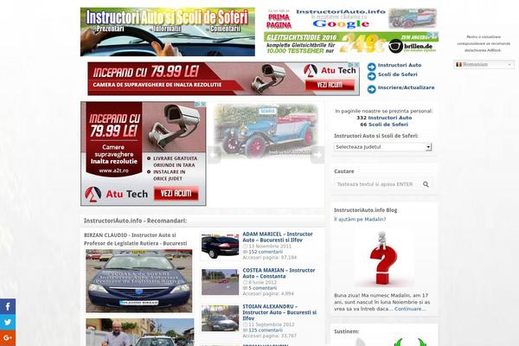The height and width of the screenshot is (346, 519).
Task: Open STOIAN ALEXANDRU instructor title link
Action: [x=279, y=312]
